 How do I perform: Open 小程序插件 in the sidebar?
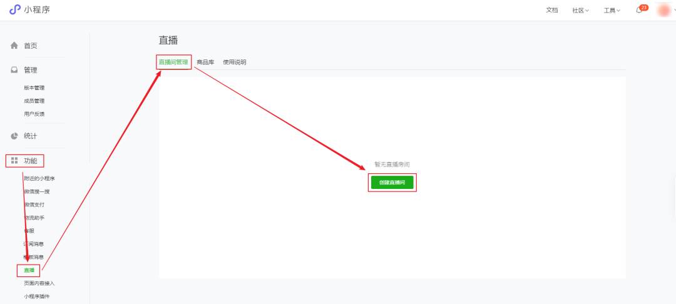pos(37,296)
